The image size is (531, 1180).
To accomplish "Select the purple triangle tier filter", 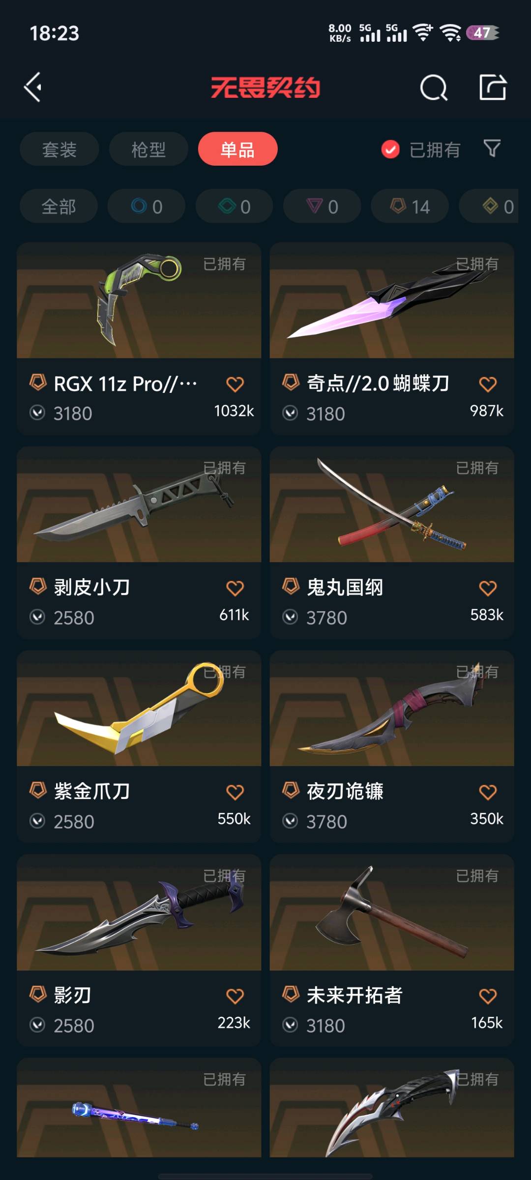I will click(x=322, y=206).
